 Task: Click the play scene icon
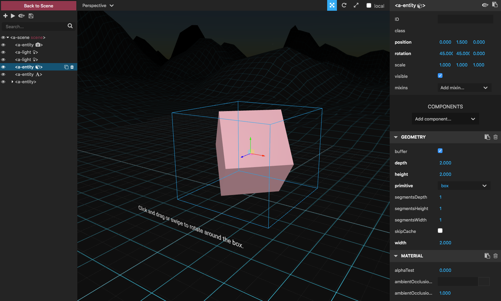pos(13,16)
